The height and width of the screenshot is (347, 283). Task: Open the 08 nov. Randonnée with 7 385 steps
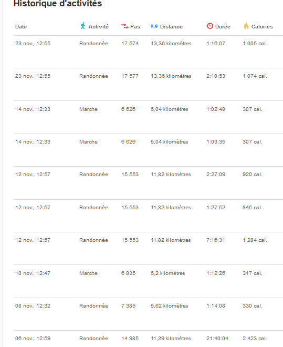(x=148, y=314)
